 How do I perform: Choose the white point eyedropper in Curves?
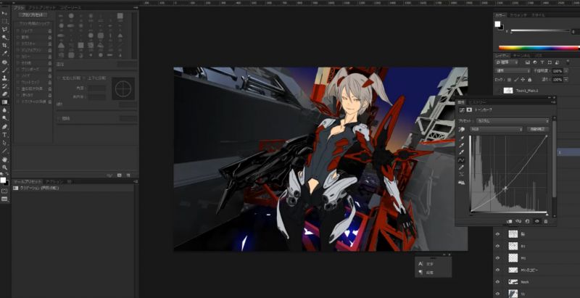pos(462,152)
